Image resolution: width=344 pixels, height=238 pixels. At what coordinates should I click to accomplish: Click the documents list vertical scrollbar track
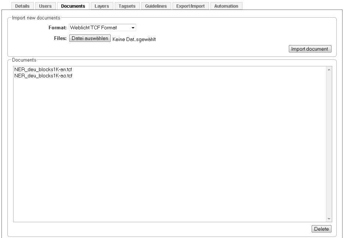click(329, 147)
